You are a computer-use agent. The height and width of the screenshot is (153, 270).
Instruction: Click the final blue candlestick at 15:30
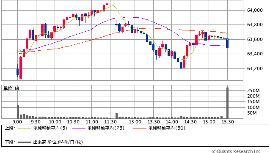pyautogui.click(x=227, y=43)
